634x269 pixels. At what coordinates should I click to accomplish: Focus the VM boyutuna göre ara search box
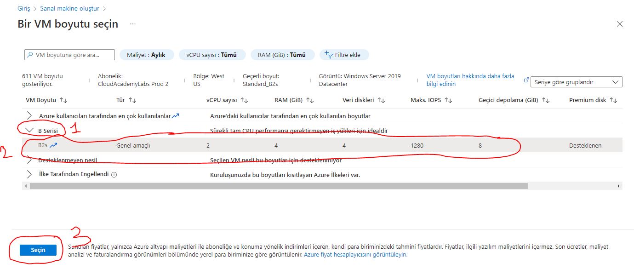69,55
